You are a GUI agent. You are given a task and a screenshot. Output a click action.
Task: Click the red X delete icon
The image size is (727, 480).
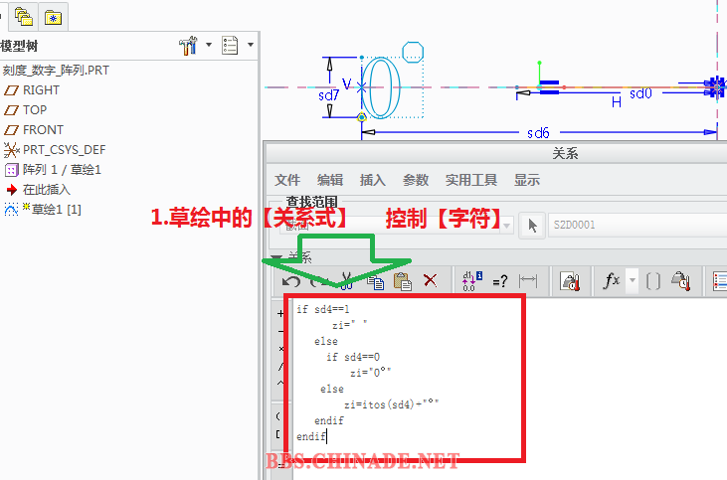click(x=431, y=280)
